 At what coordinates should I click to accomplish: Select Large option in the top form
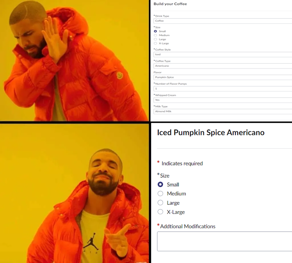(x=155, y=39)
